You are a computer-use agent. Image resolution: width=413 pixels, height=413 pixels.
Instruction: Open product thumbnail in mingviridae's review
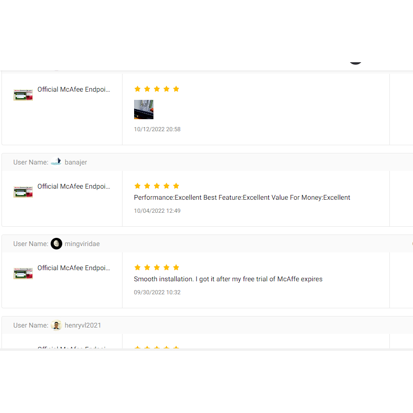(23, 273)
